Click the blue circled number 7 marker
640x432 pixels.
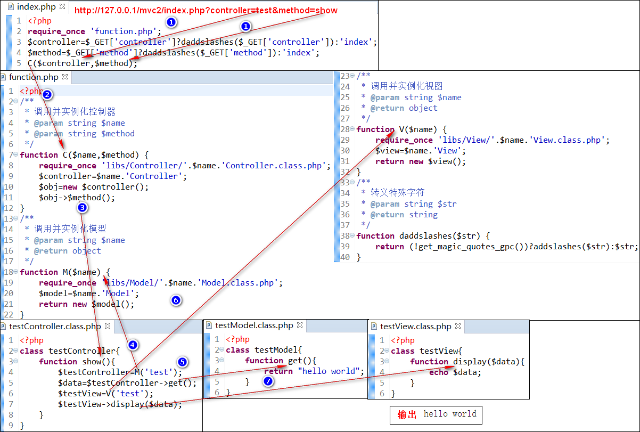(x=268, y=381)
